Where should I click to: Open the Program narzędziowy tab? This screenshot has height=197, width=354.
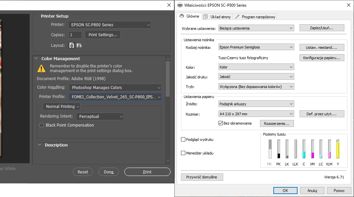(x=255, y=17)
